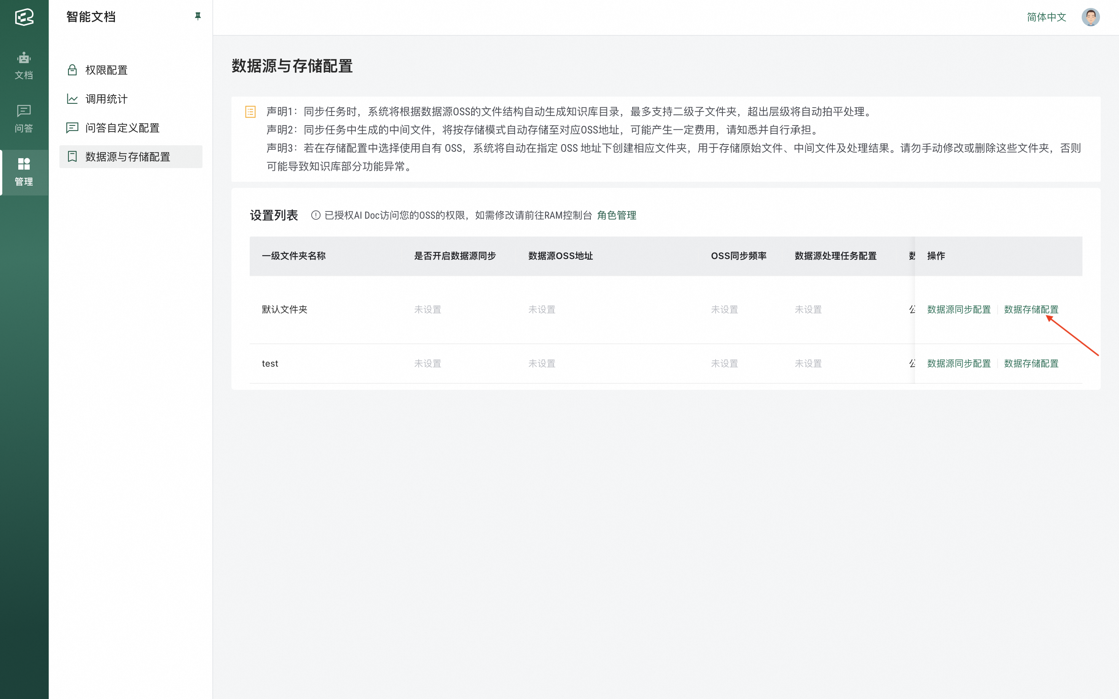This screenshot has height=699, width=1119.
Task: Click the user avatar icon
Action: (1090, 17)
